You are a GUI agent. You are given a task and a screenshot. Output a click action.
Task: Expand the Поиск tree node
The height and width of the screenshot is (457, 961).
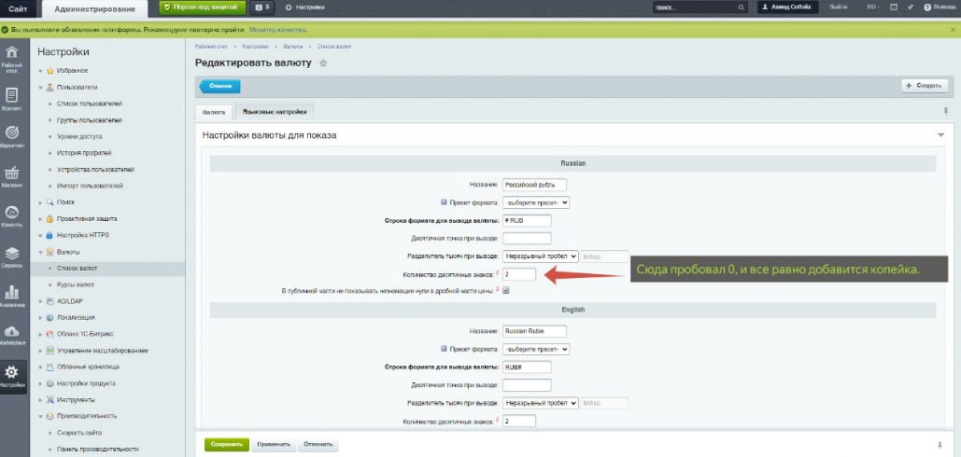point(40,202)
